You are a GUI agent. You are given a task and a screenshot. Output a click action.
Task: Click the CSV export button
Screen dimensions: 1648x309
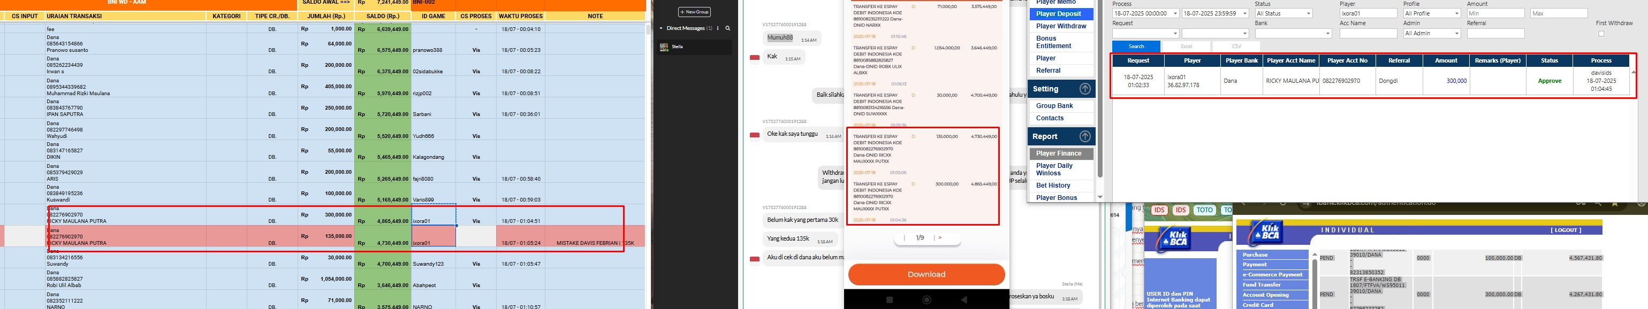coord(1236,46)
